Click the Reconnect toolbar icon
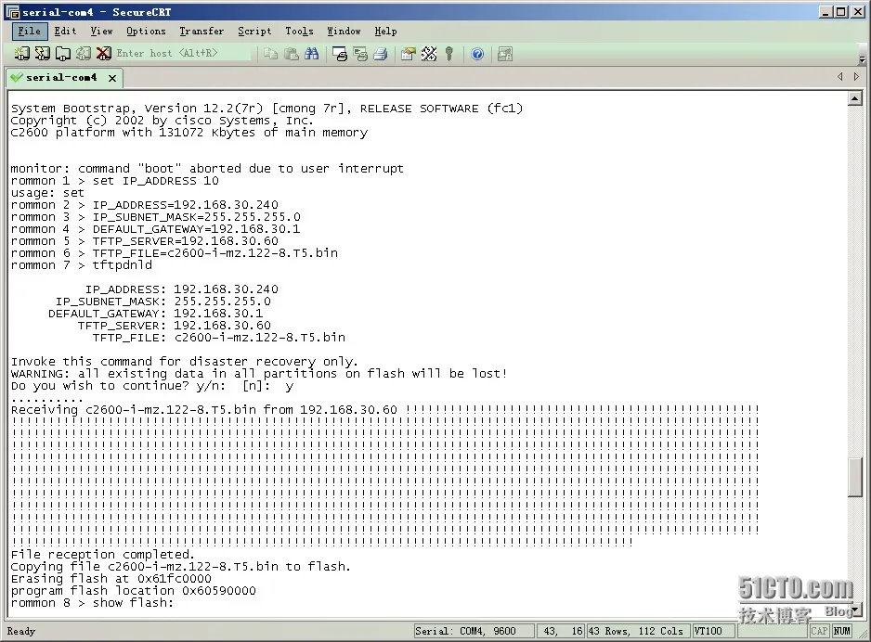The height and width of the screenshot is (642, 871). (x=84, y=53)
